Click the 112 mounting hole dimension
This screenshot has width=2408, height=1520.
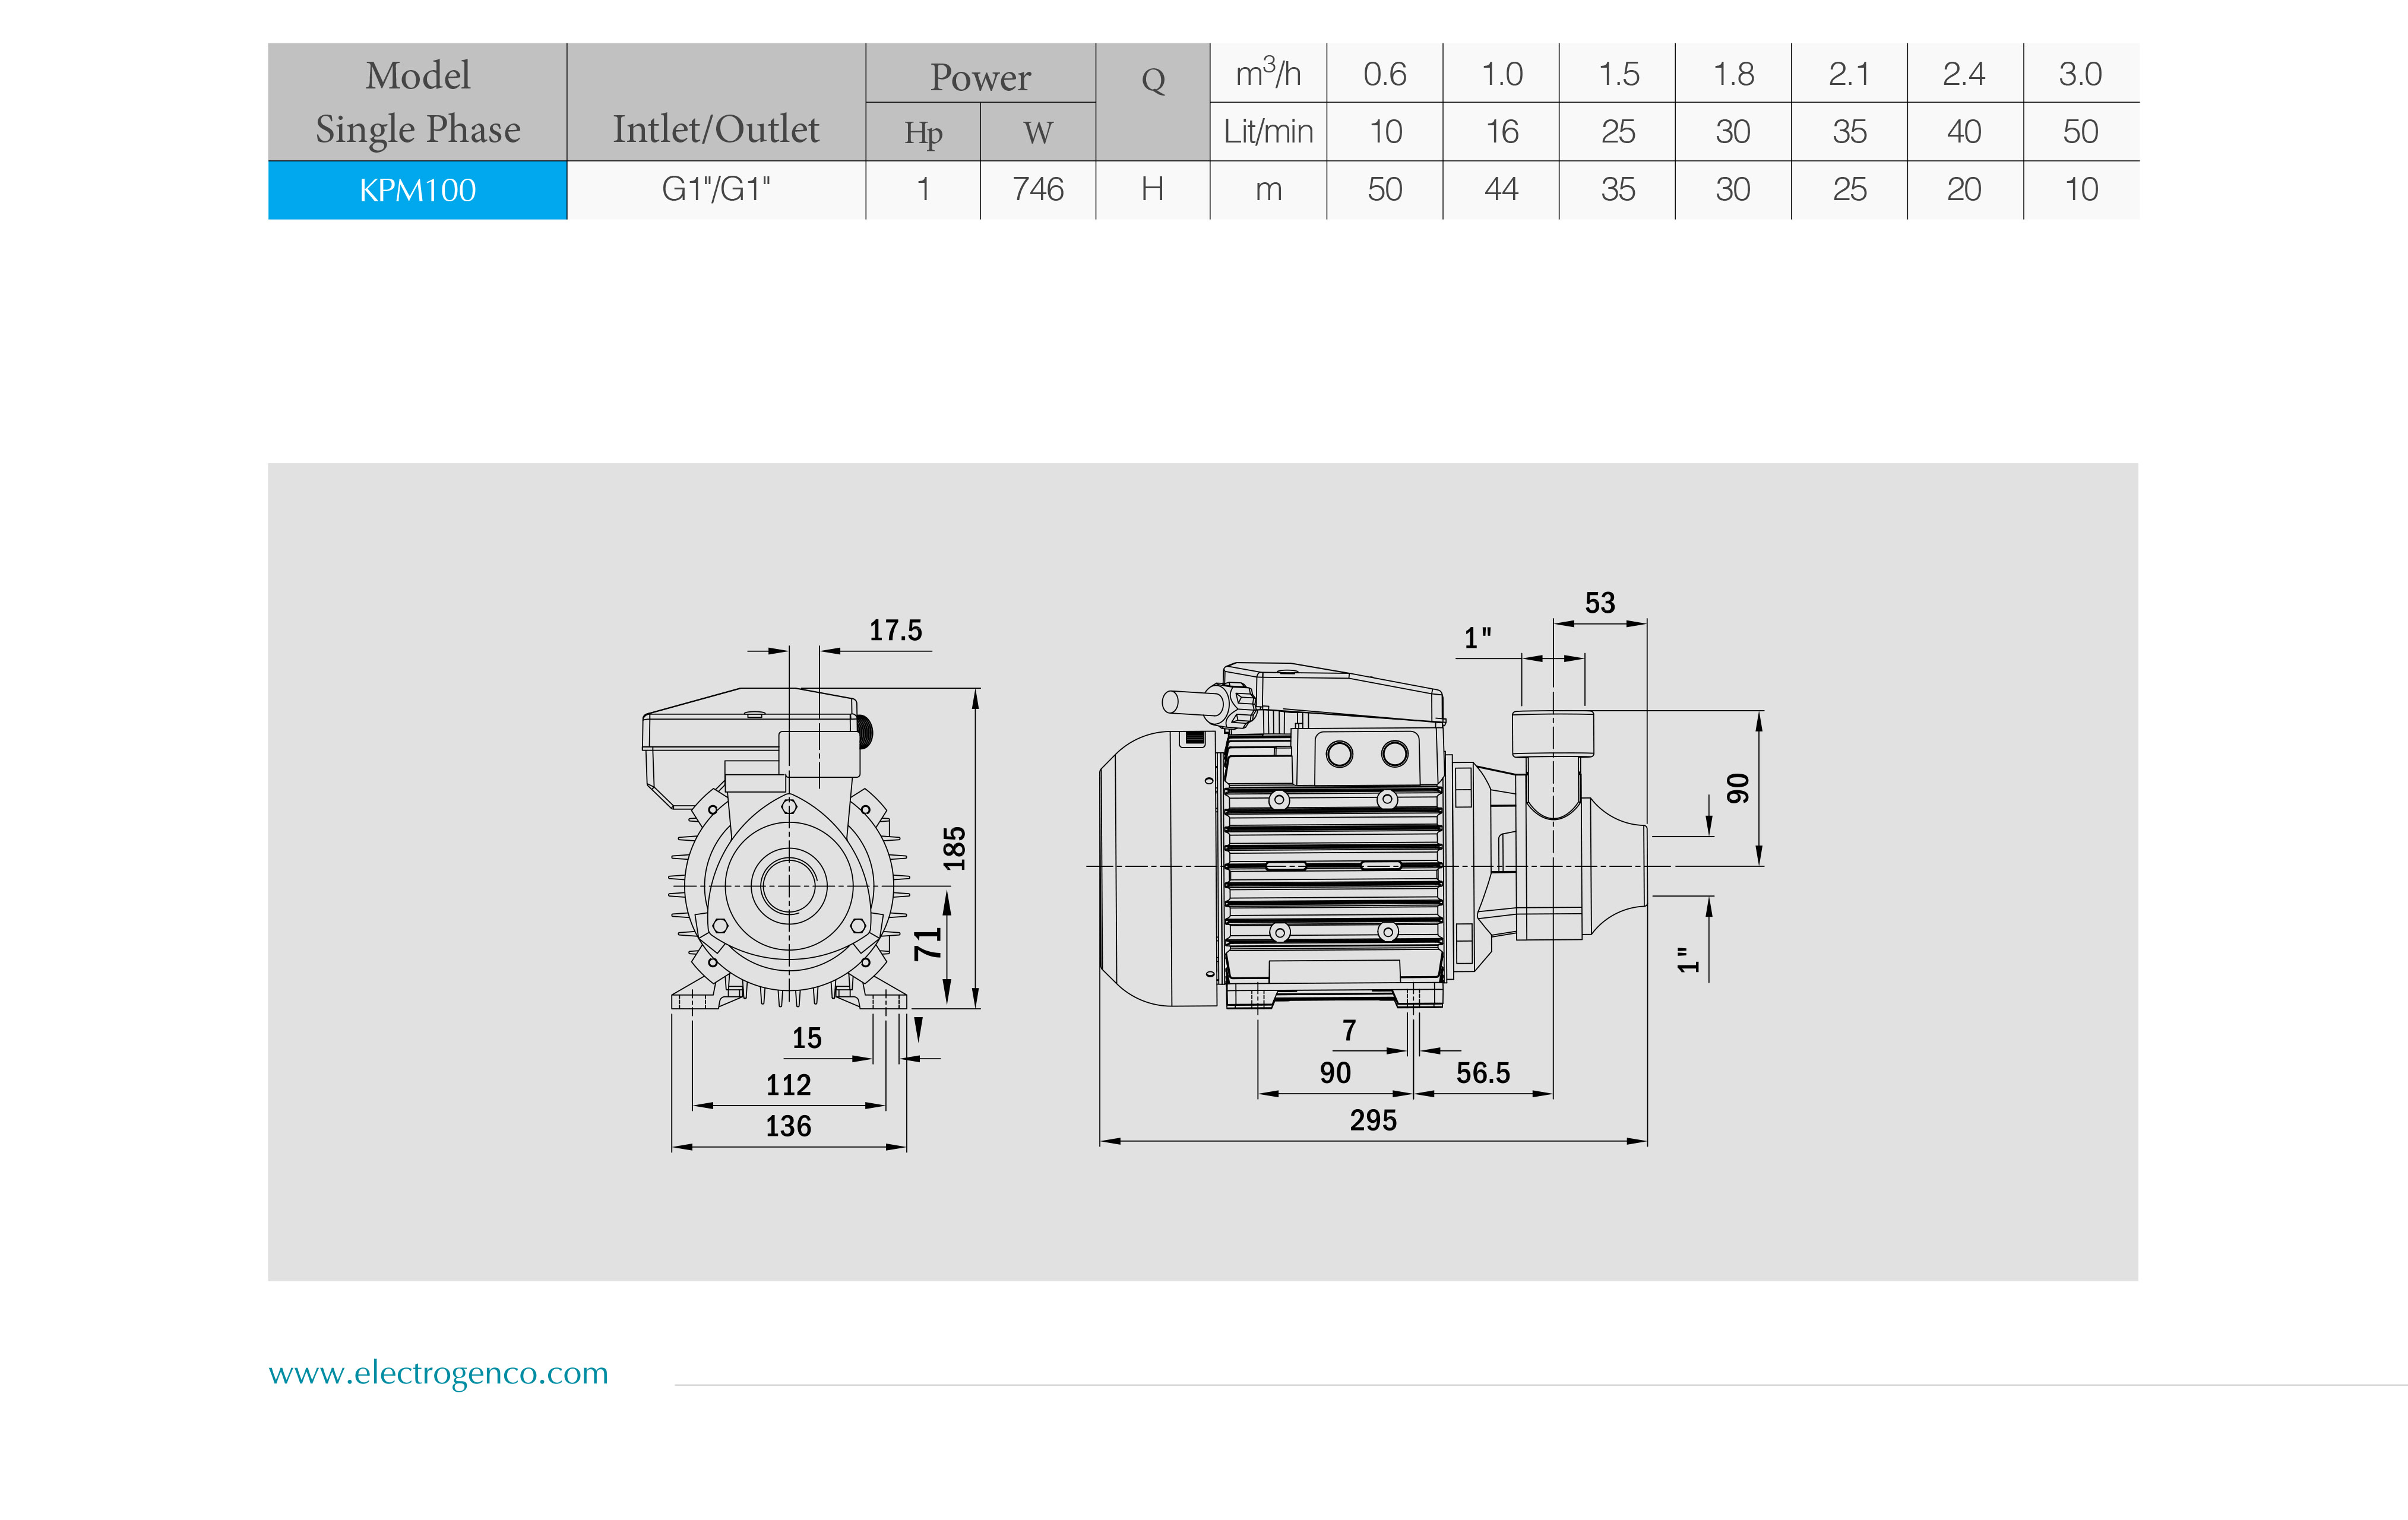[x=788, y=1085]
